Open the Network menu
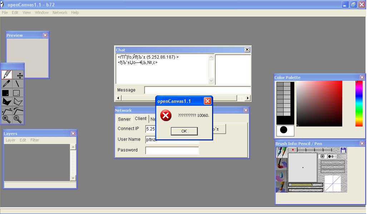The height and width of the screenshot is (214, 368). point(60,13)
